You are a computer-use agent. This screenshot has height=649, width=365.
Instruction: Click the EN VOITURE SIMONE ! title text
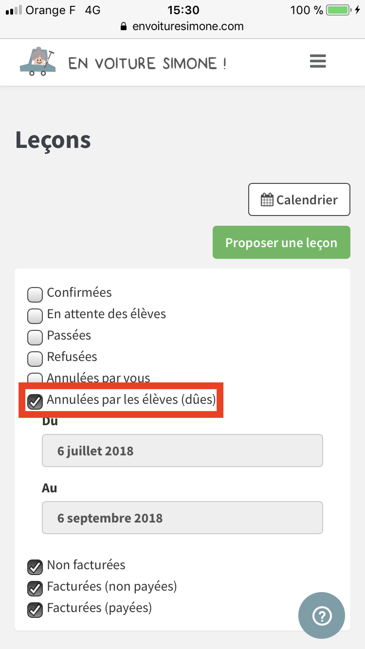coord(147,63)
